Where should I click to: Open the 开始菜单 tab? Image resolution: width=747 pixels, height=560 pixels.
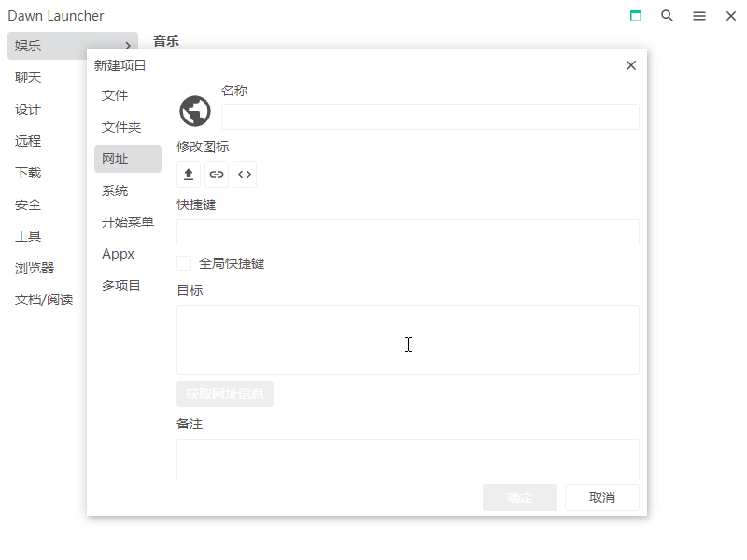[x=128, y=222]
